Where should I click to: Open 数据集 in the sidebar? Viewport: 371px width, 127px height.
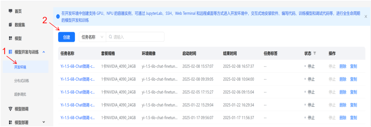click(20, 25)
